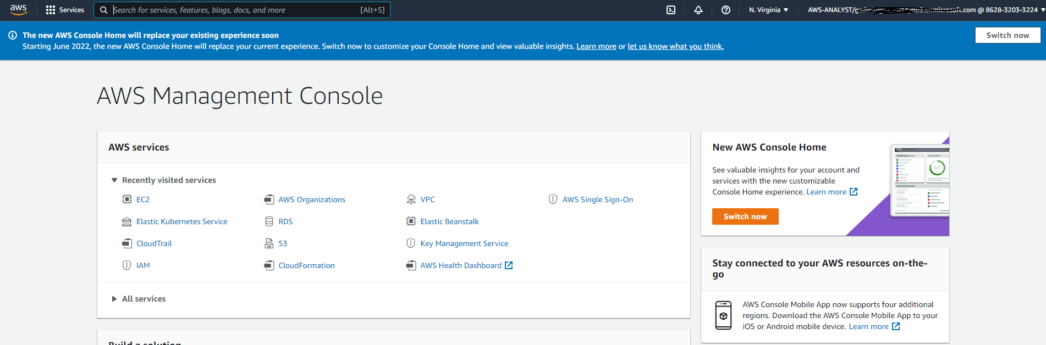Viewport: 1046px width, 345px height.
Task: Open the Elastic Beanstalk link
Action: pyautogui.click(x=449, y=221)
